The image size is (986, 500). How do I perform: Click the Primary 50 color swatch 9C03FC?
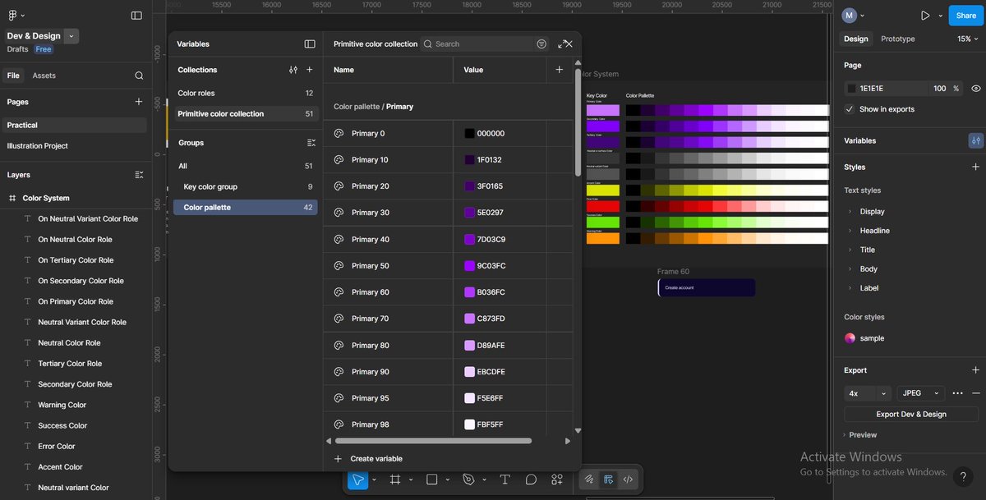pos(469,266)
